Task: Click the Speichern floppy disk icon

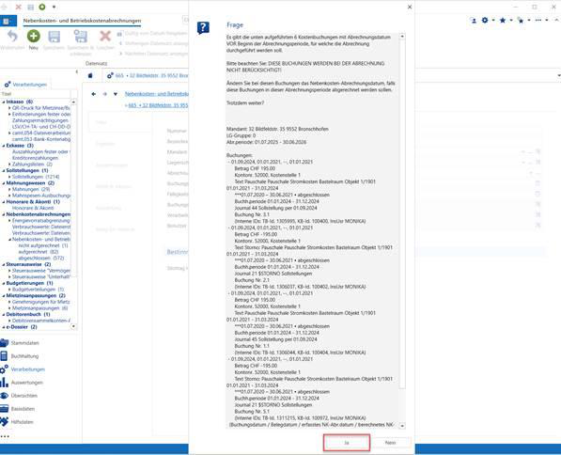Action: tap(54, 36)
